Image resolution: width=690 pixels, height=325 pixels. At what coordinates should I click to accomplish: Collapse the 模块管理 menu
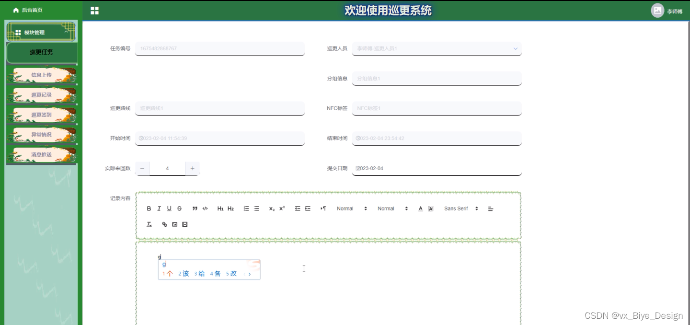(42, 32)
